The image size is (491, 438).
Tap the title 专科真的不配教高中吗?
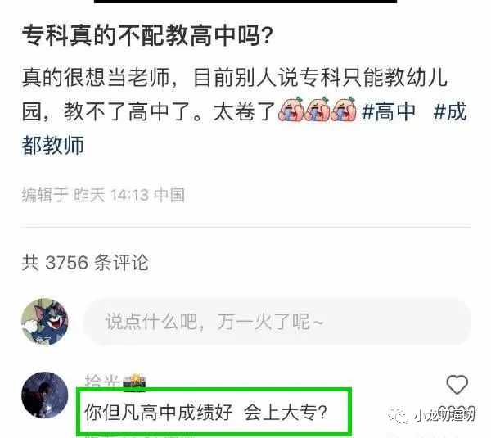point(147,36)
